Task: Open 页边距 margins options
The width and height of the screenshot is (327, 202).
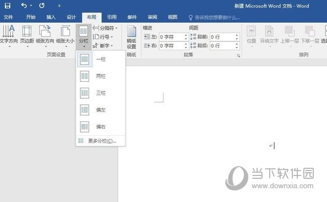Action: tap(27, 36)
